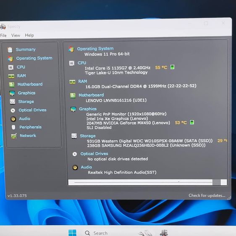Image resolution: width=236 pixels, height=236 pixels.
Task: Click the sidebar RAM module icon
Action: tap(11, 76)
